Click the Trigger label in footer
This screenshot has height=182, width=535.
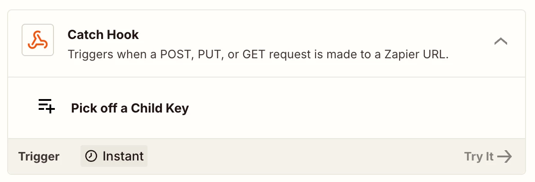tap(39, 156)
